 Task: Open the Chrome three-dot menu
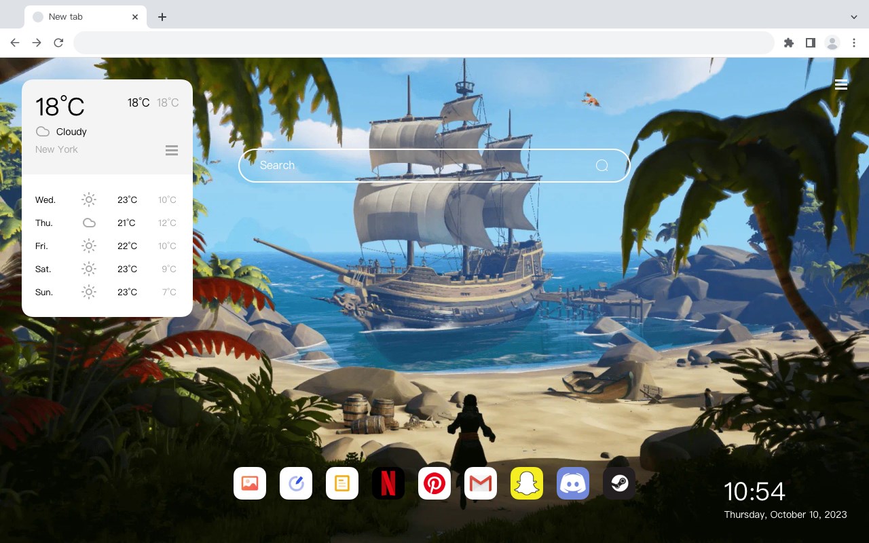click(x=854, y=43)
